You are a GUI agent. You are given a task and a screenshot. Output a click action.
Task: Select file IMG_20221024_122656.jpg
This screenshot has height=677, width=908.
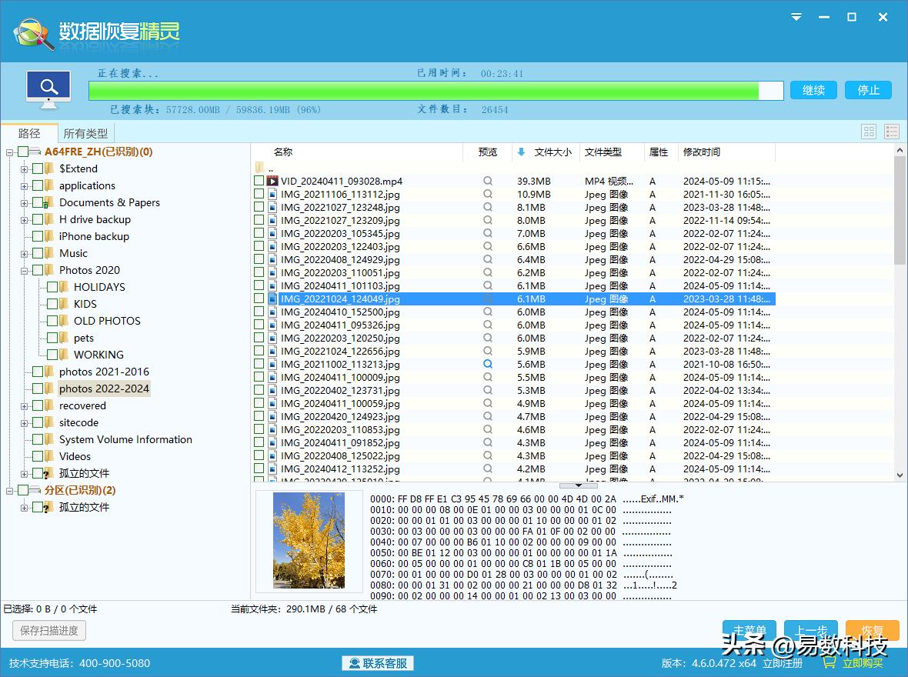click(340, 351)
